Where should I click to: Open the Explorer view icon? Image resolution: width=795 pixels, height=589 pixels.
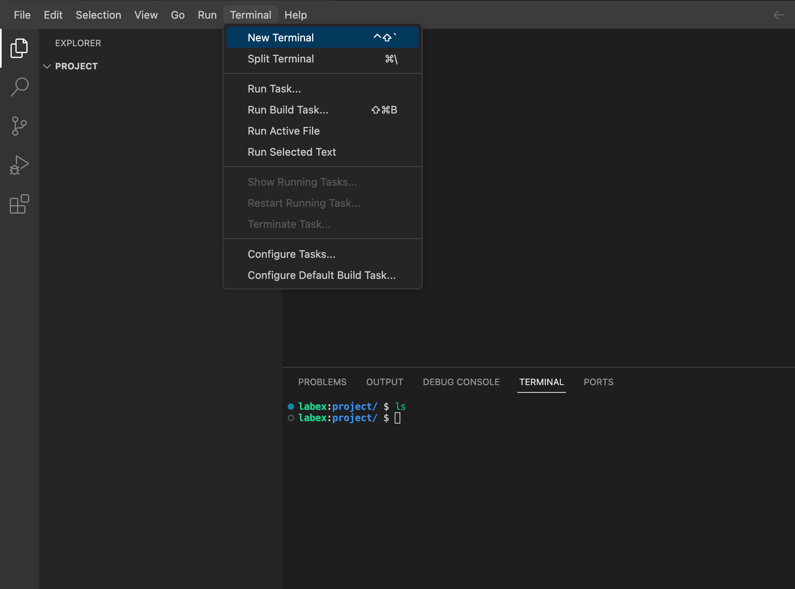point(19,48)
